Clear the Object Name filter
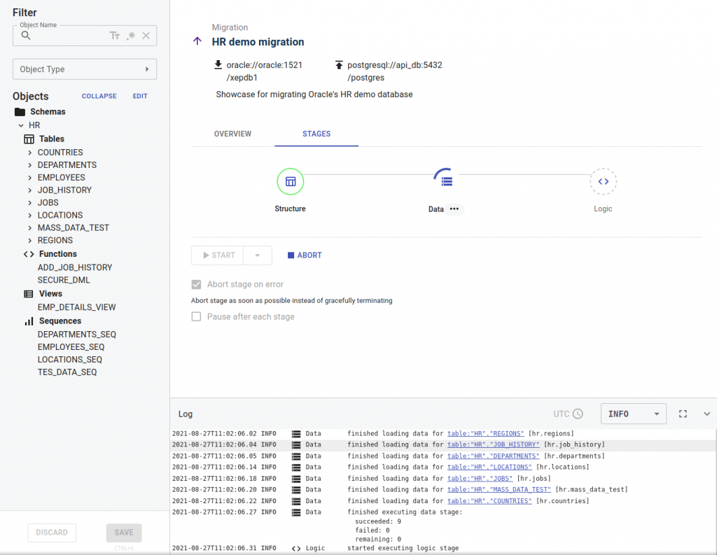This screenshot has height=555, width=717. (x=146, y=35)
